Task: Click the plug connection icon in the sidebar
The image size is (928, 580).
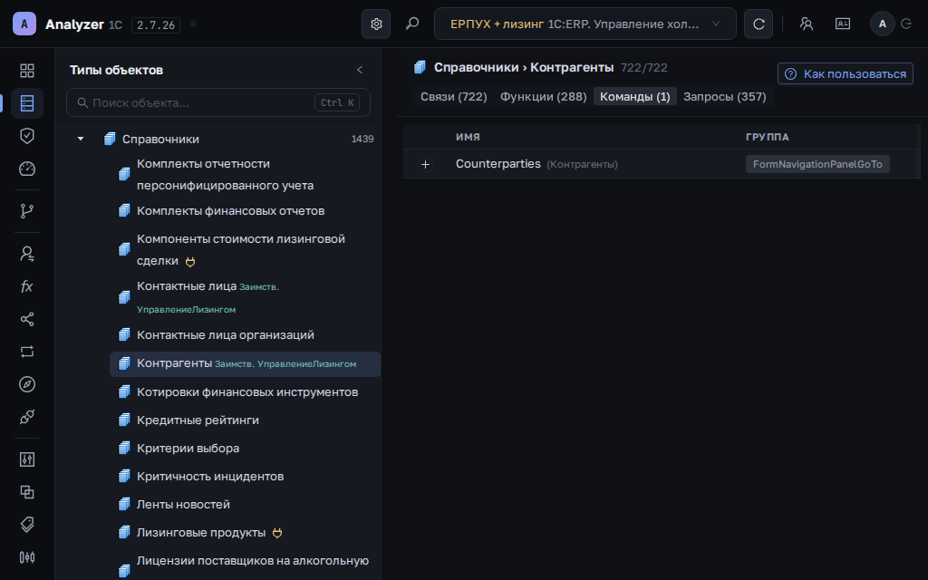Action: [x=27, y=417]
